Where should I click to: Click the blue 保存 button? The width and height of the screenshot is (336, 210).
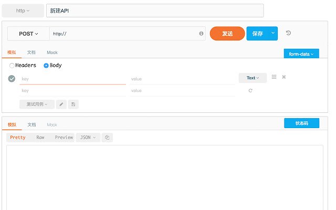[258, 34]
